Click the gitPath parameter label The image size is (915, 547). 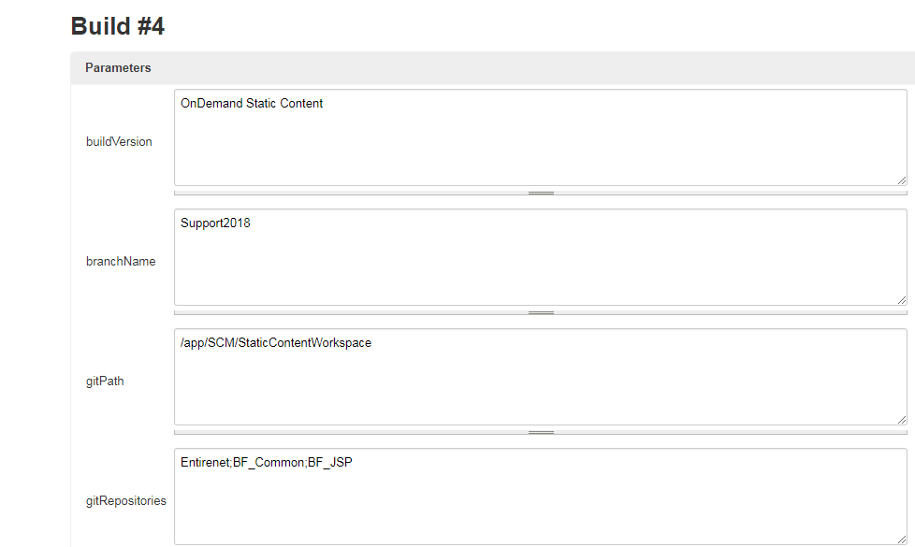click(105, 381)
